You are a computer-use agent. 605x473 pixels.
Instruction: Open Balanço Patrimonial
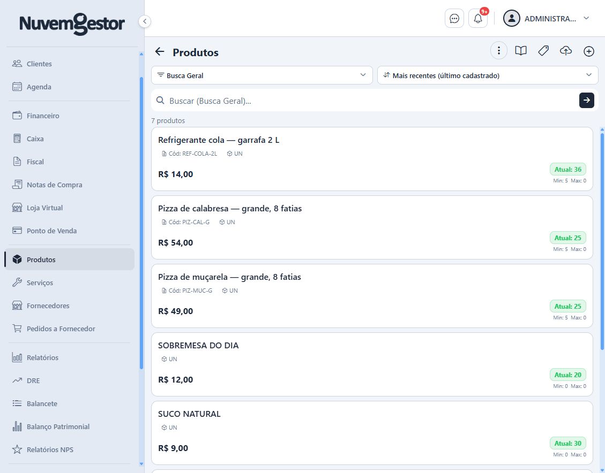(x=70, y=427)
